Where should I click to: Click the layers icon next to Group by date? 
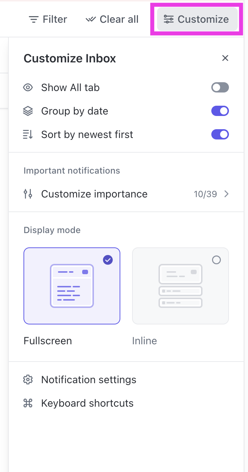pyautogui.click(x=28, y=111)
